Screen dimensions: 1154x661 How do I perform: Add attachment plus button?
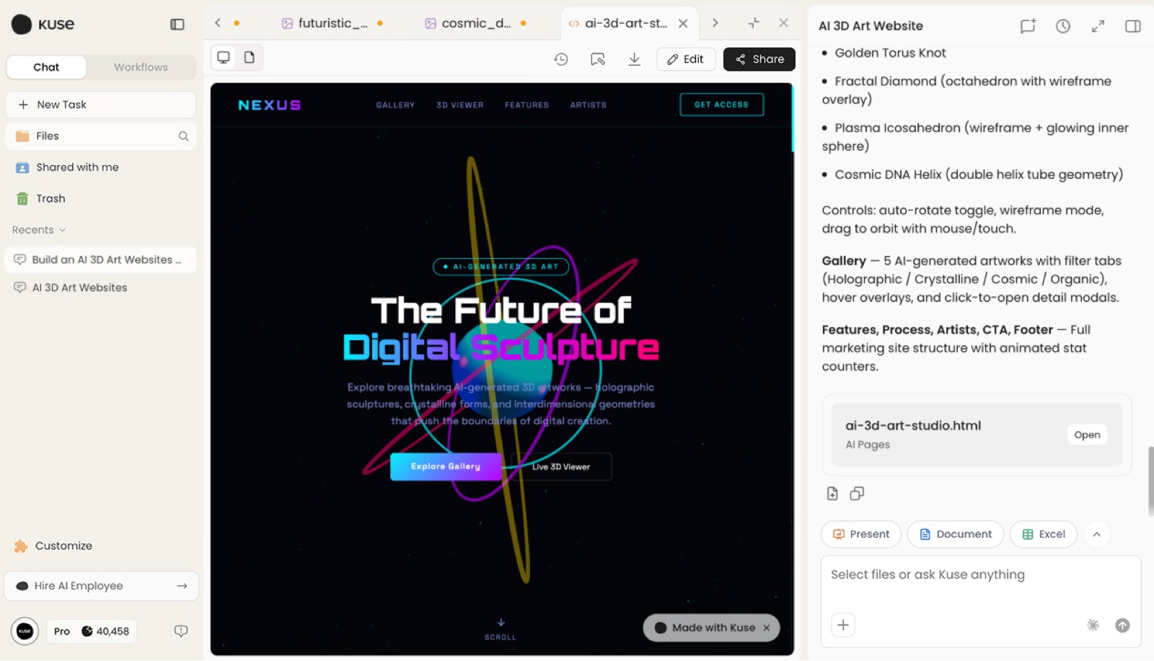tap(843, 625)
